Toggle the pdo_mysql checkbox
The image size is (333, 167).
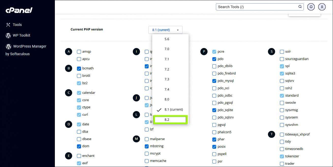[x=214, y=81]
